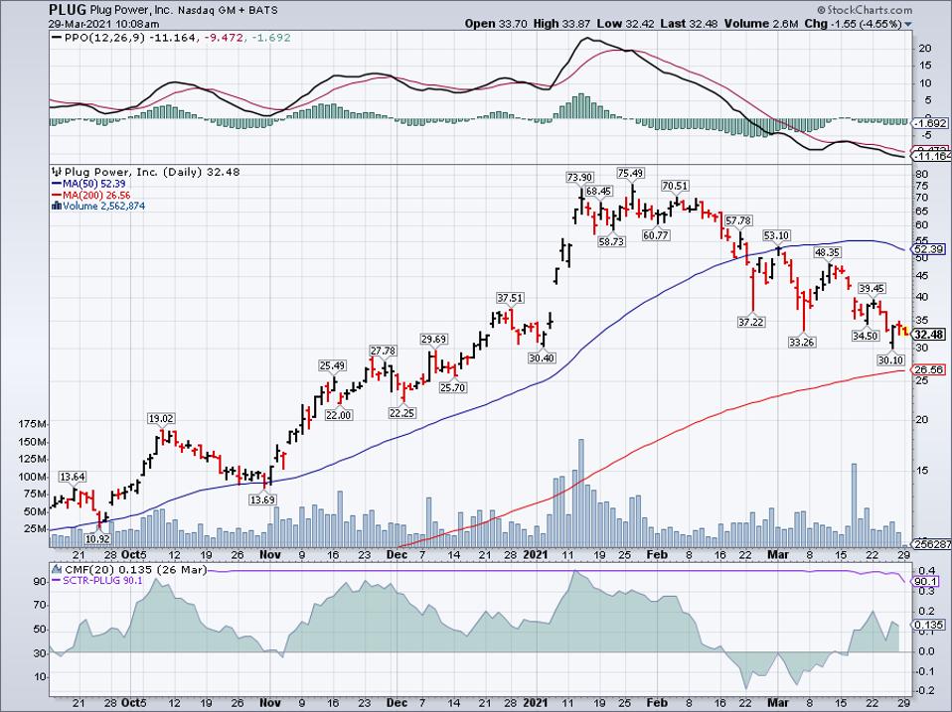Click the 10.92 low price label

(x=97, y=538)
